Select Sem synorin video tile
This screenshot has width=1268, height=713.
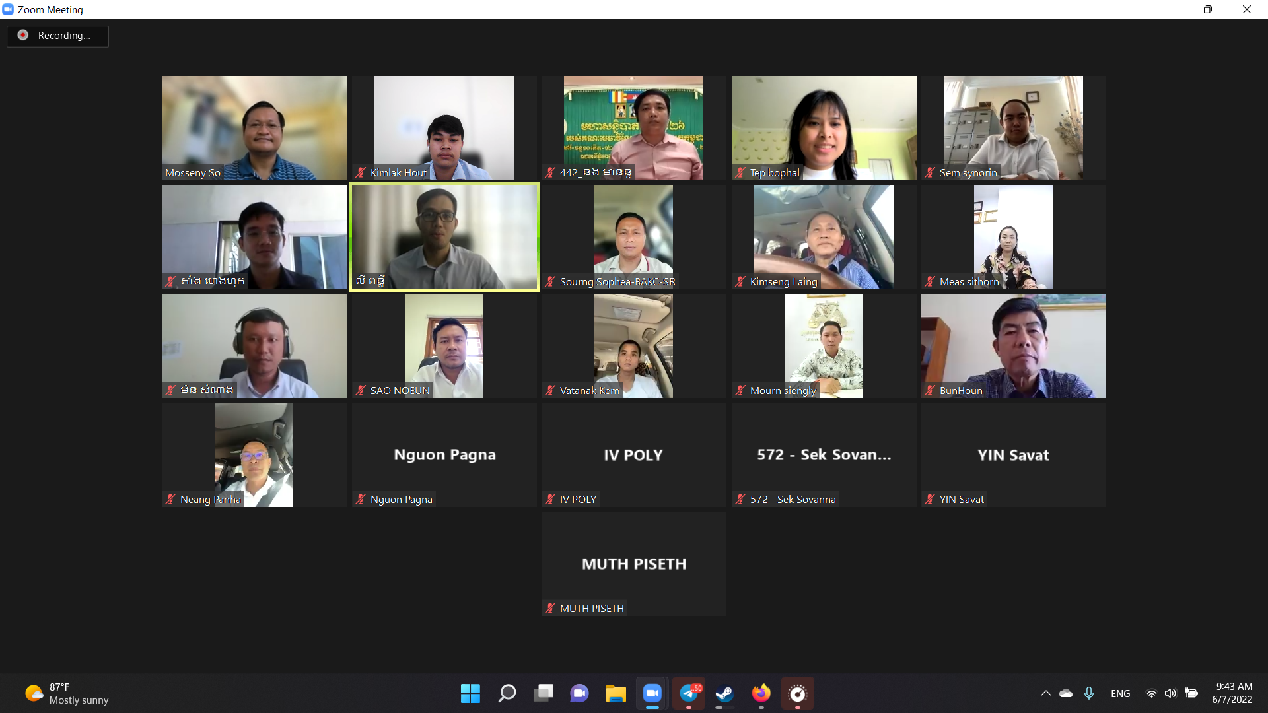[x=1014, y=128]
